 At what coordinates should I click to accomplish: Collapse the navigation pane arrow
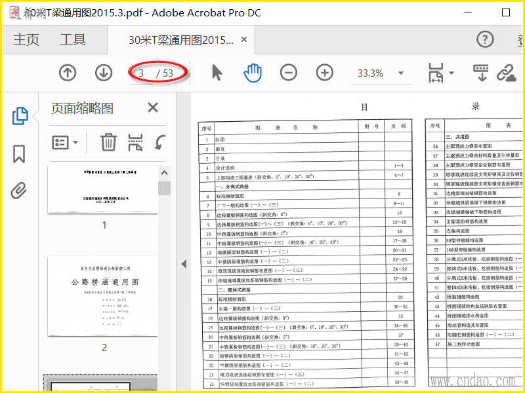(184, 264)
